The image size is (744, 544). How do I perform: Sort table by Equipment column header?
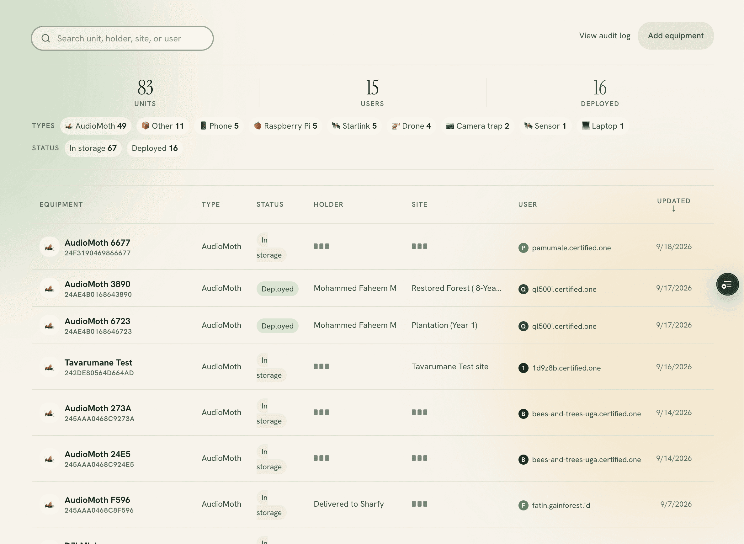click(x=61, y=204)
